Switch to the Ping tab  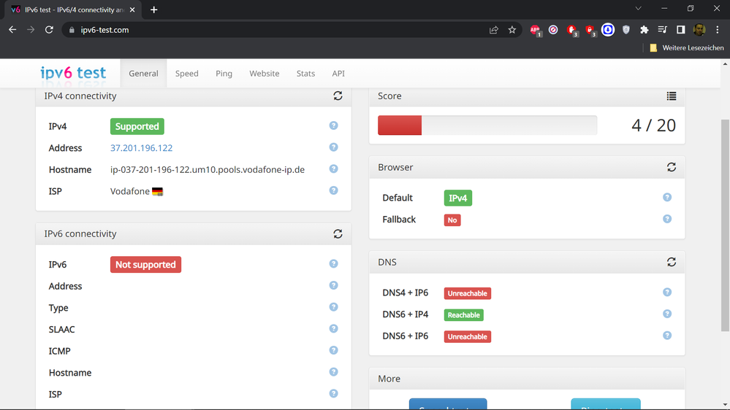tap(224, 74)
